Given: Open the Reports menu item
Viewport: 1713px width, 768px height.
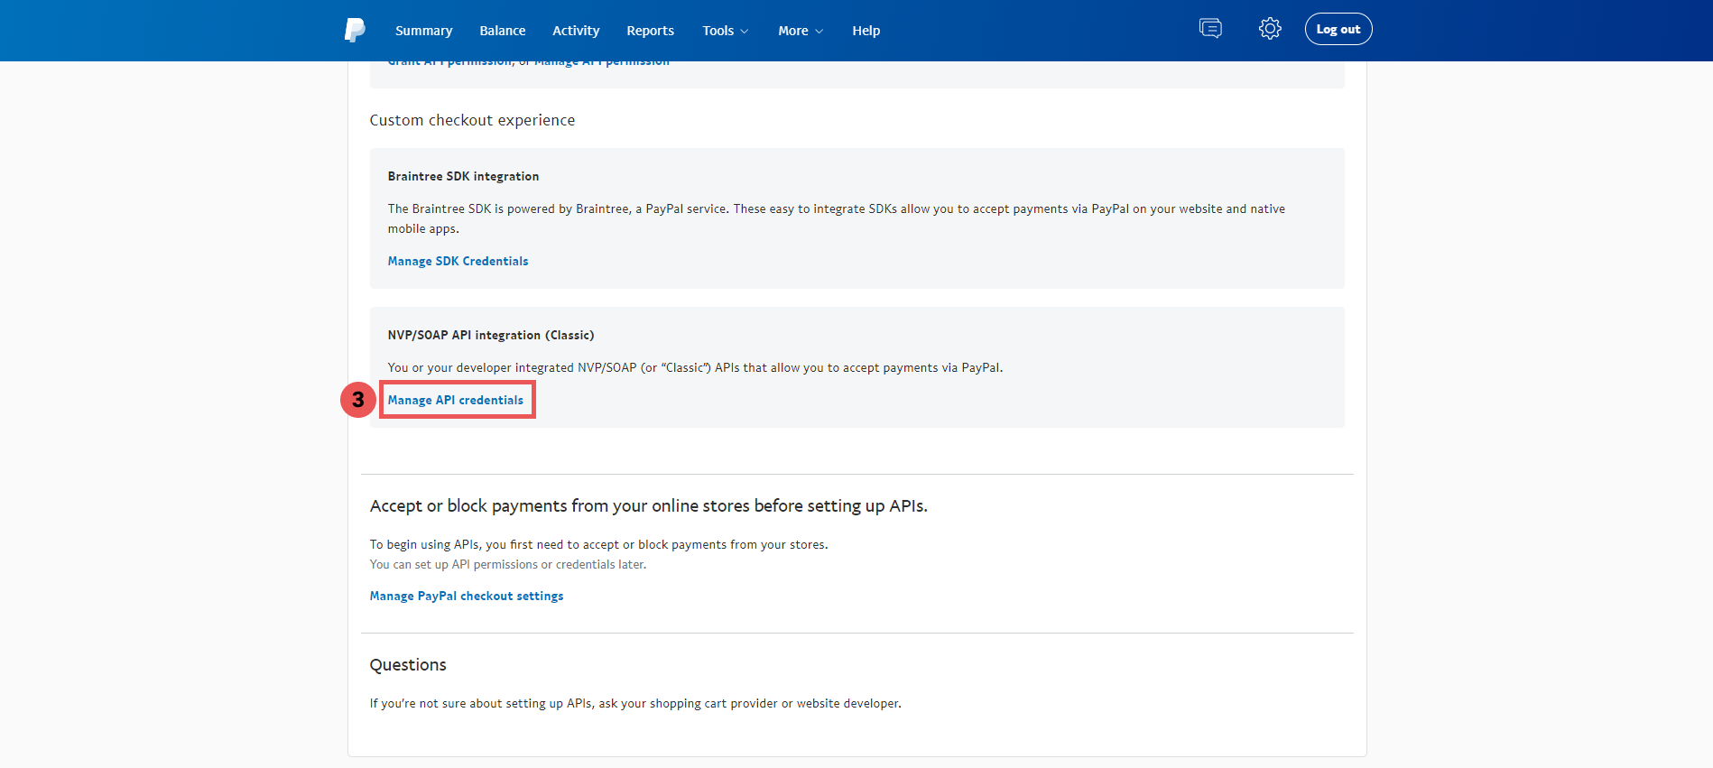Looking at the screenshot, I should click(x=650, y=31).
